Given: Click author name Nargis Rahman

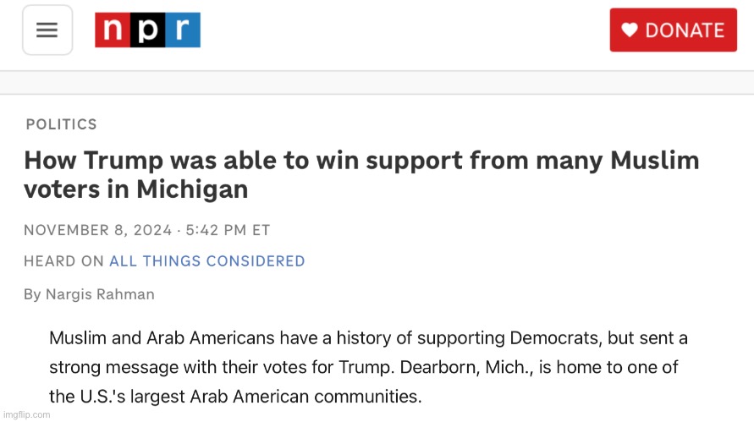Looking at the screenshot, I should tap(100, 294).
